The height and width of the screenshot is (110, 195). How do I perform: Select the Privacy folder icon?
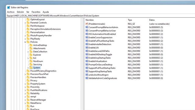pyautogui.click(x=28, y=81)
